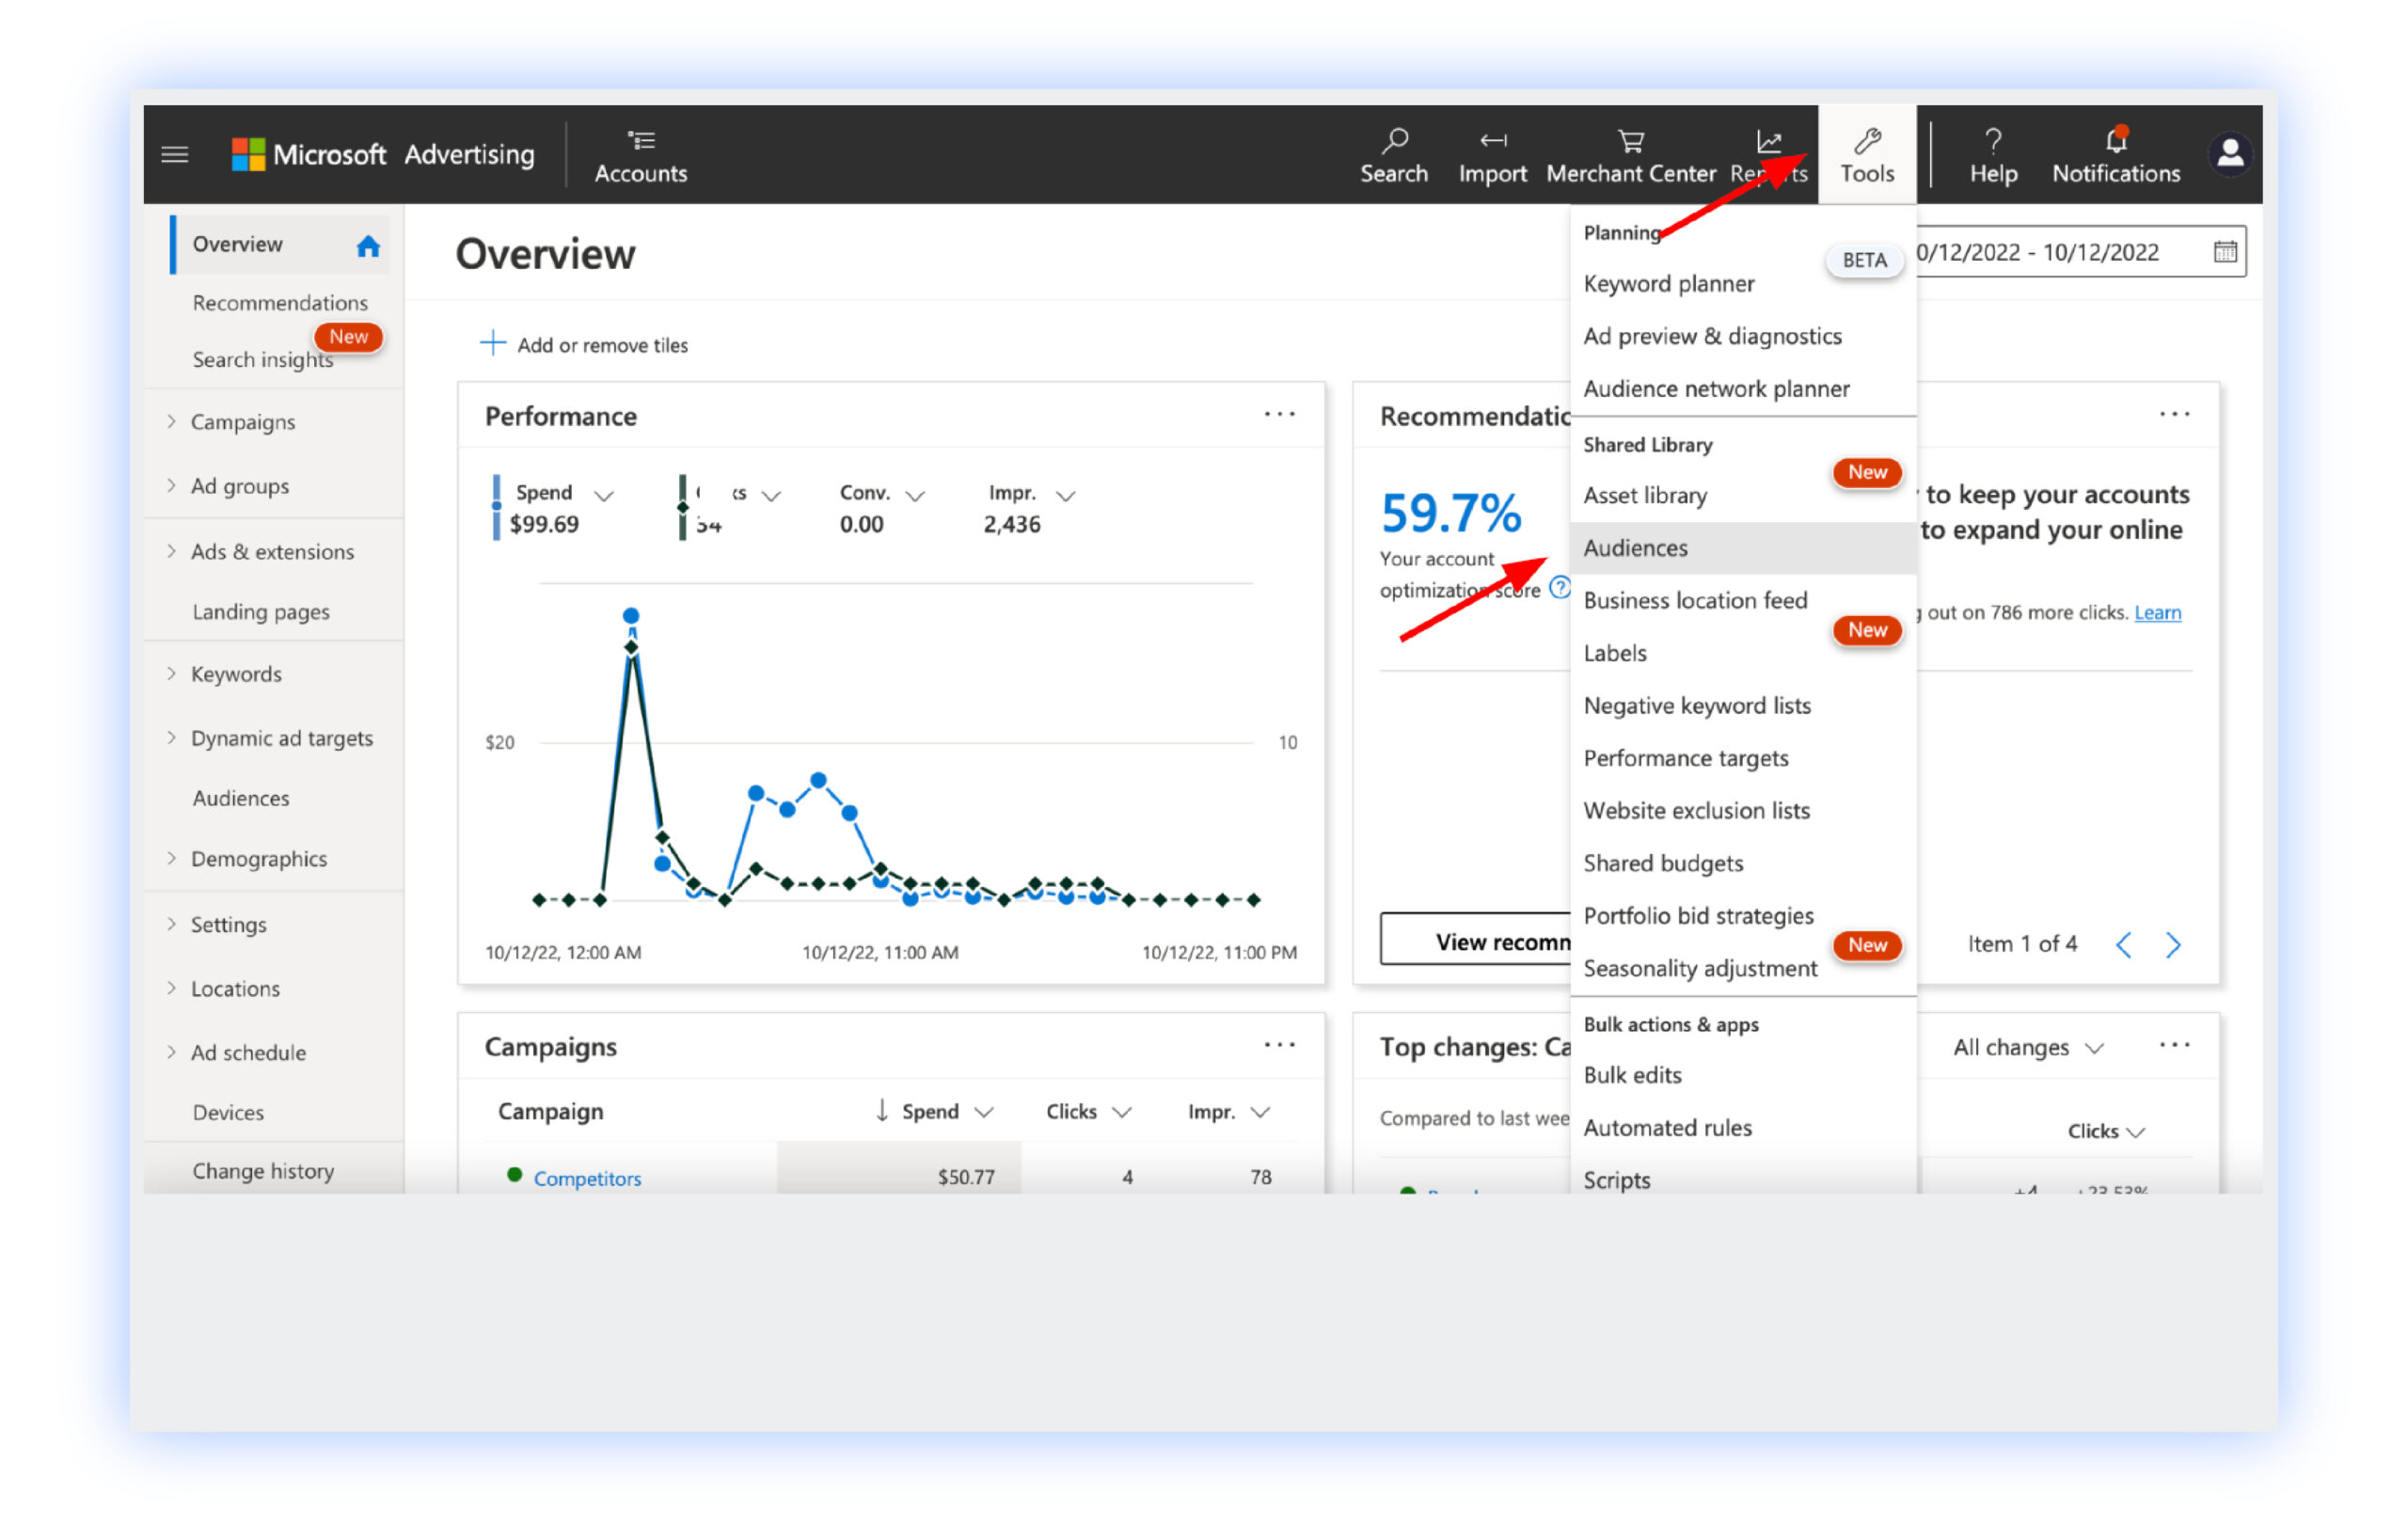The image size is (2408, 1521).
Task: Open the Spend metric dropdown
Action: 604,495
